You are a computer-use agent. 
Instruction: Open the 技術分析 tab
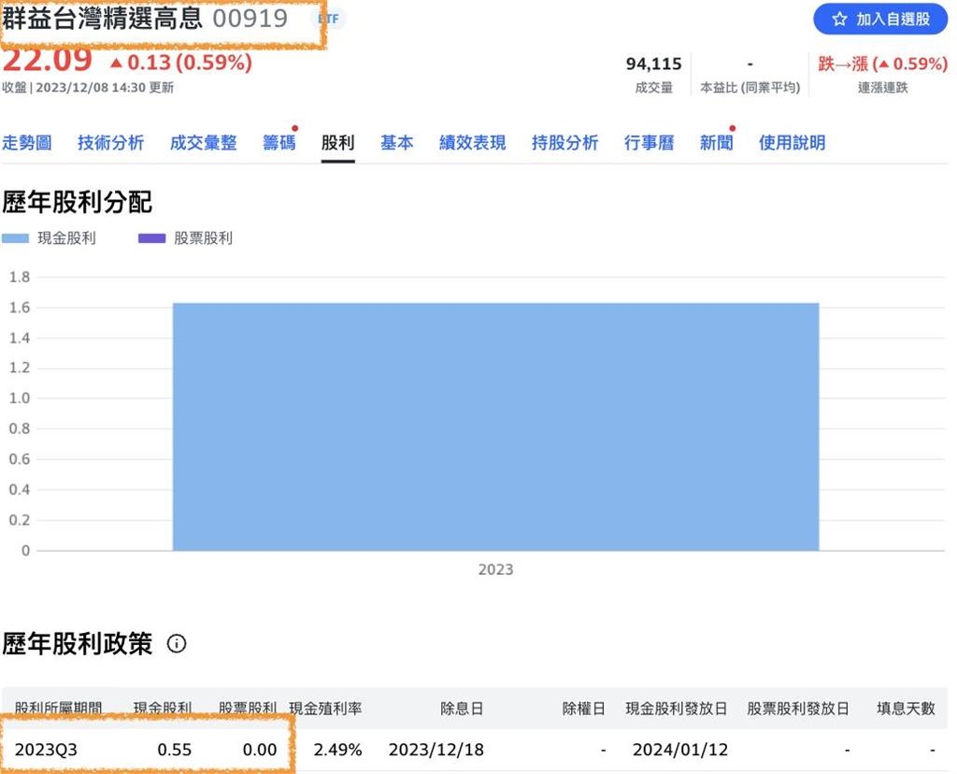pos(110,143)
